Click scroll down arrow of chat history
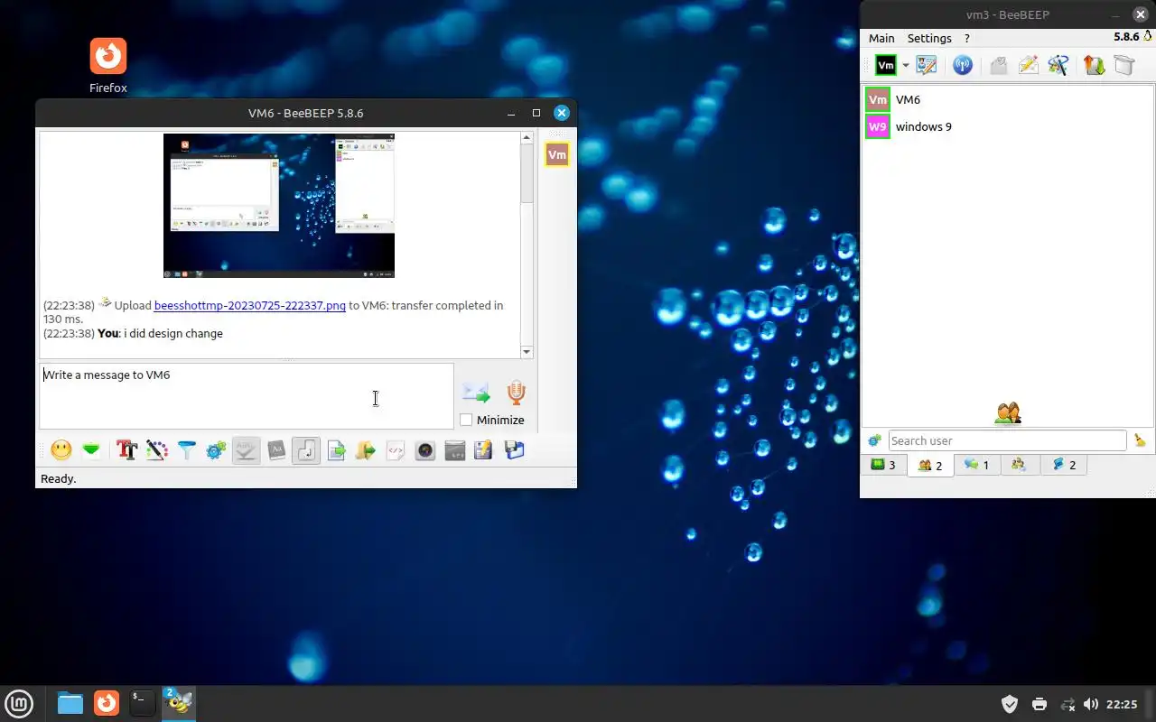 coord(527,352)
